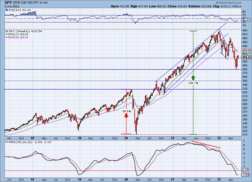
Task: Click the 'SPY (Weekly) 410.54' price legend
Action: click(25, 31)
